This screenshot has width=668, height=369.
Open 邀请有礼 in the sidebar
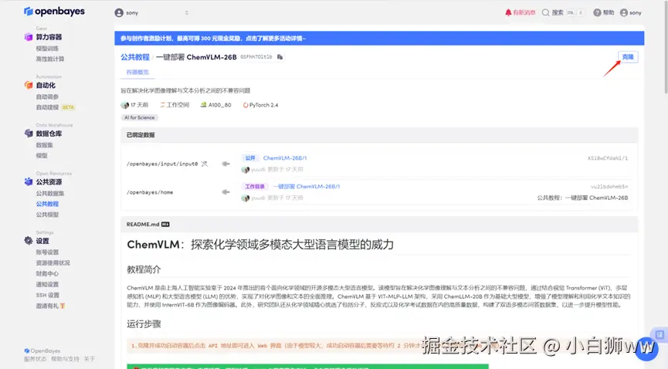pyautogui.click(x=50, y=306)
